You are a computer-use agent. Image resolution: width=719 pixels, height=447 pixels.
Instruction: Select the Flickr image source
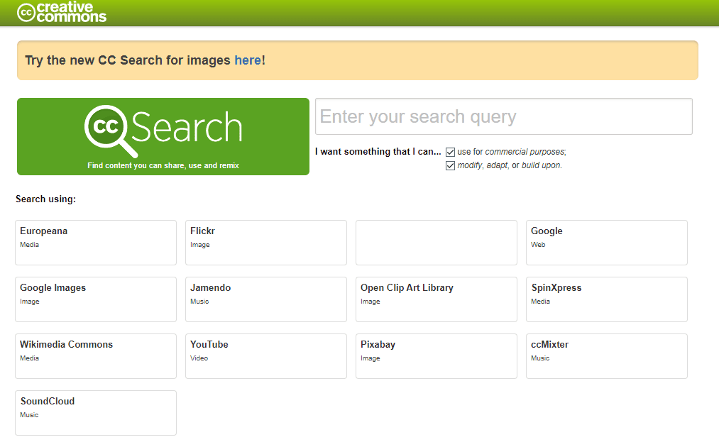(265, 242)
